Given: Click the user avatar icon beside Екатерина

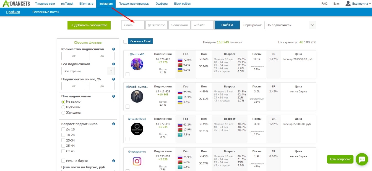Looking at the screenshot, I should pos(348,4).
